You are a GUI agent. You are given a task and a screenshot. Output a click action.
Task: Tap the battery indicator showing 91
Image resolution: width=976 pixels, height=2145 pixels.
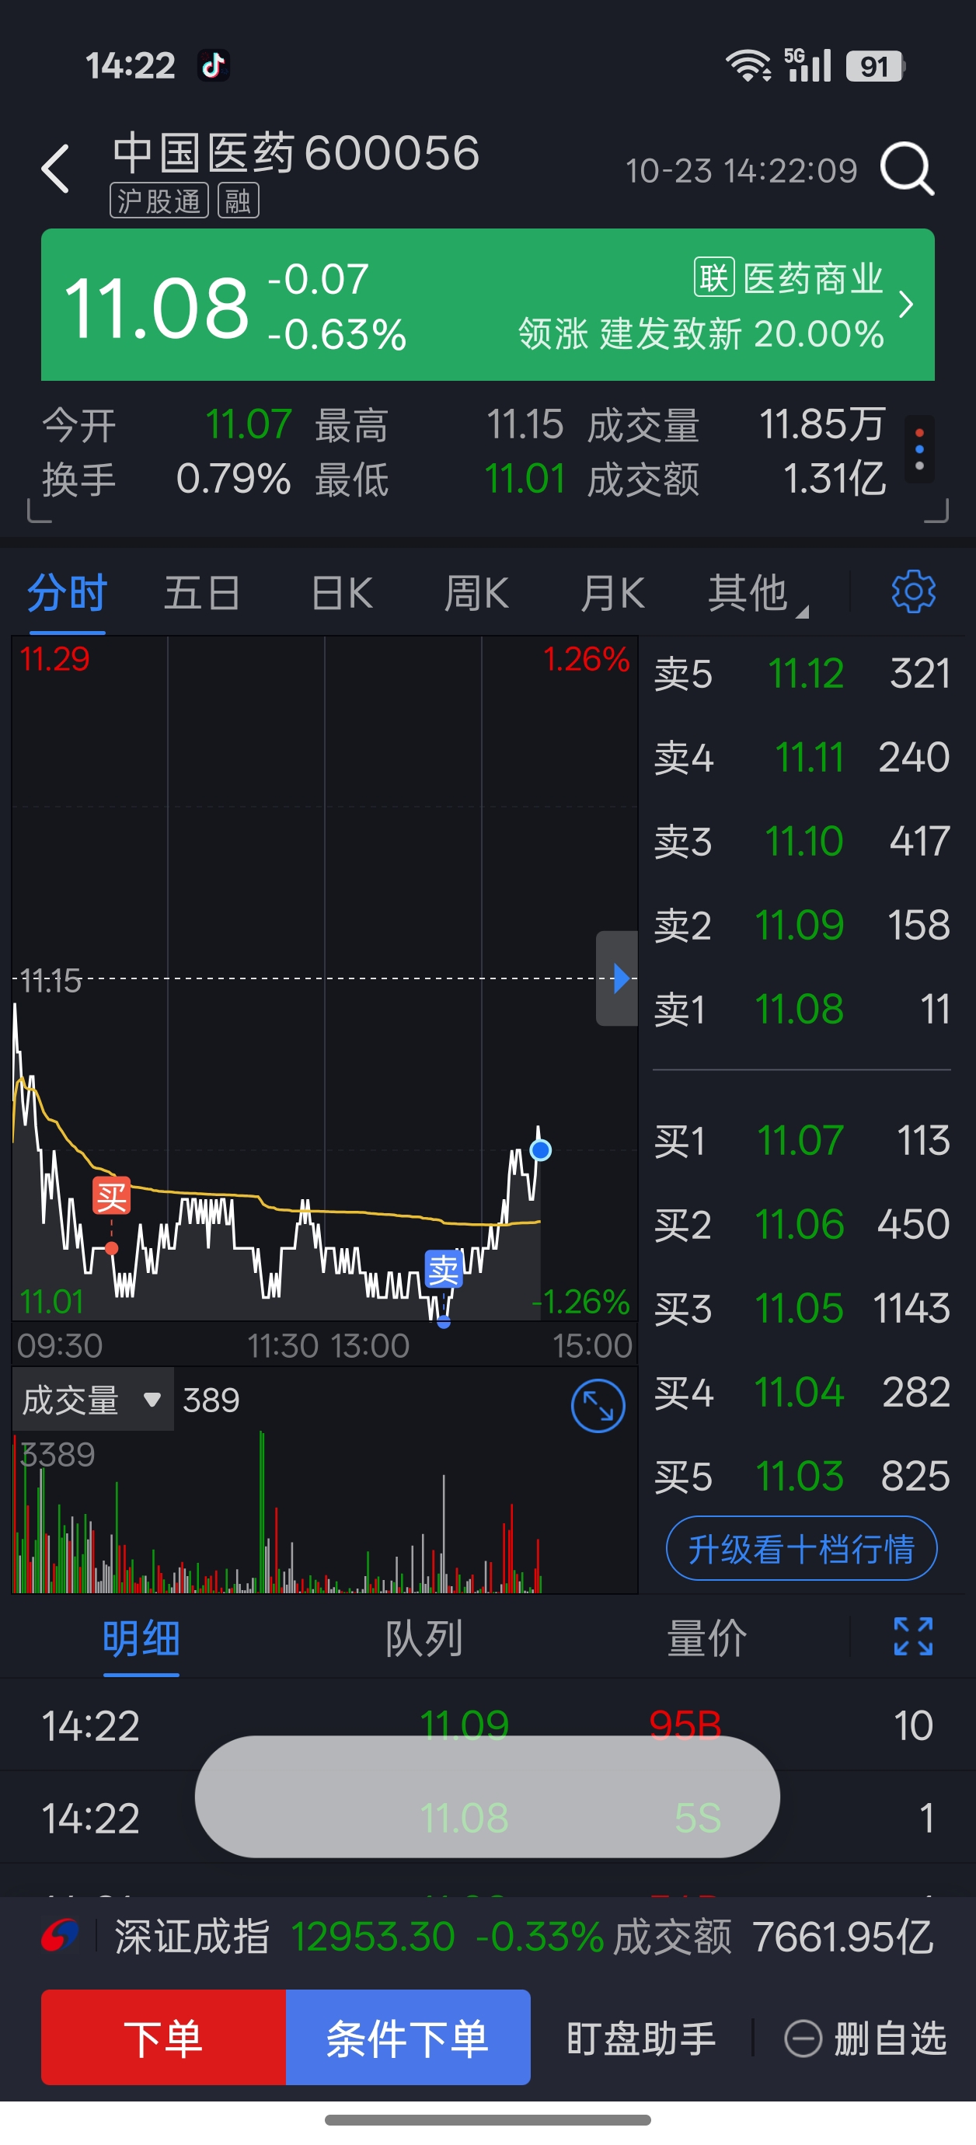coord(876,66)
